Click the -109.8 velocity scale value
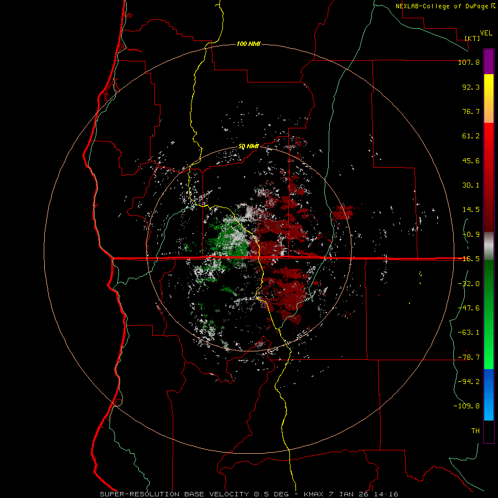The image size is (498, 498). 466,406
